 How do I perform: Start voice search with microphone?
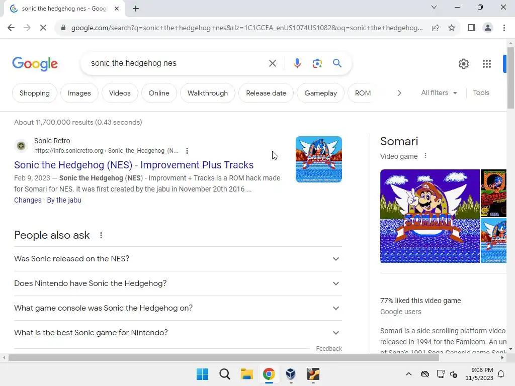click(297, 63)
